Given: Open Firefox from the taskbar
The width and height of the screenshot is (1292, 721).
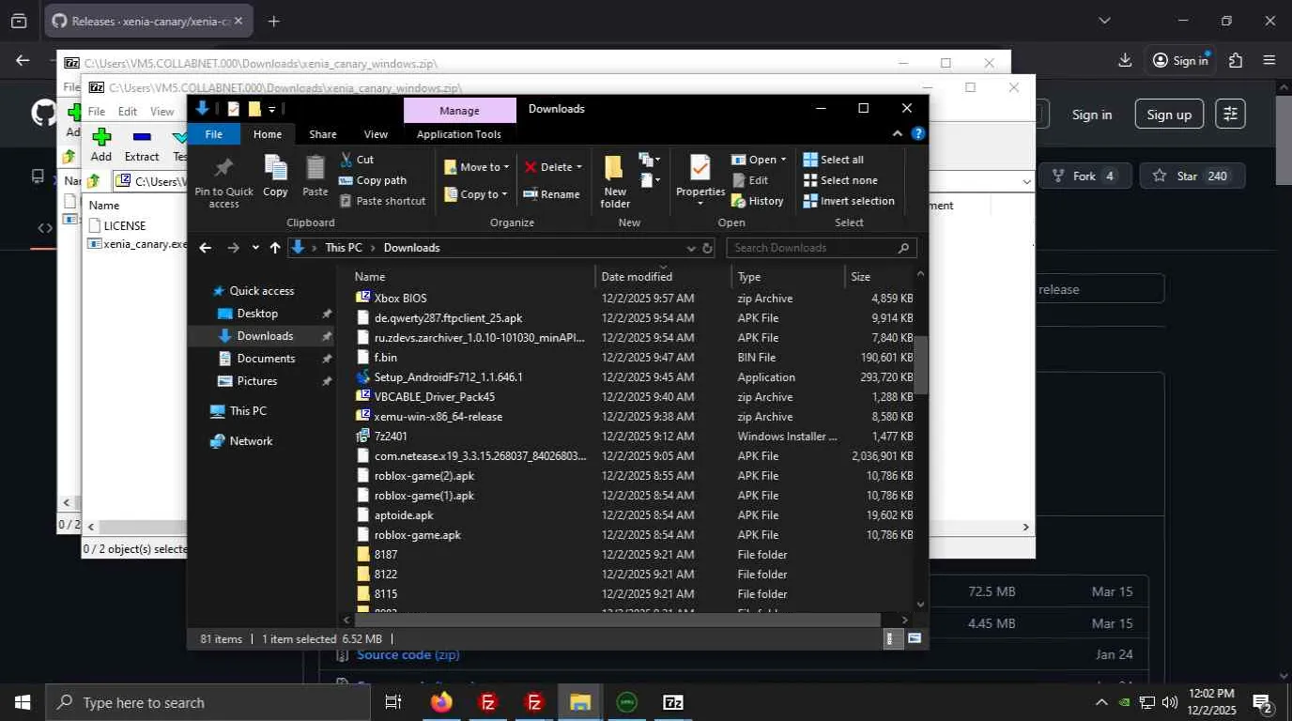Looking at the screenshot, I should click(441, 702).
